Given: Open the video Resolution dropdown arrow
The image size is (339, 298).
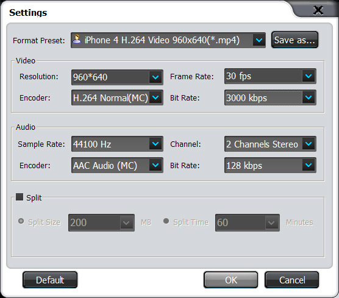Looking at the screenshot, I should [x=155, y=77].
